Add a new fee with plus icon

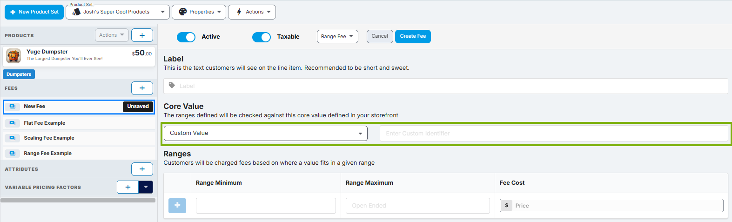tap(142, 88)
